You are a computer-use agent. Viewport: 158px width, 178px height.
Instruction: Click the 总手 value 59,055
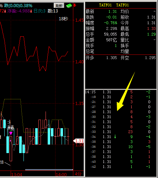point(110,34)
